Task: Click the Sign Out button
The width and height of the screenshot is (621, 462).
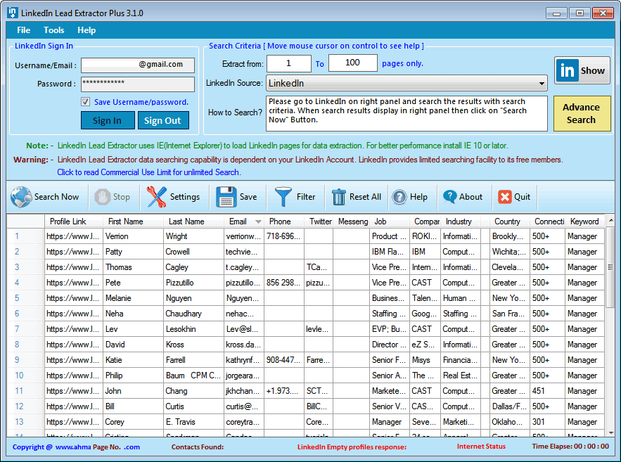Action: tap(163, 120)
